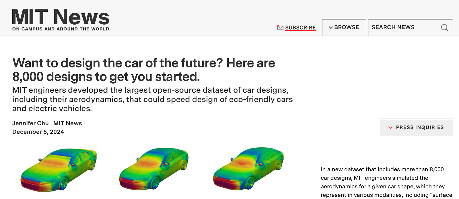Screen dimensions: 459x199
Task: Click the first car aerodynamics image
Action: point(59,170)
